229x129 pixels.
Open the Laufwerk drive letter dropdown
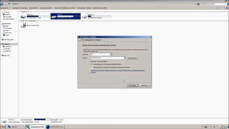point(111,54)
